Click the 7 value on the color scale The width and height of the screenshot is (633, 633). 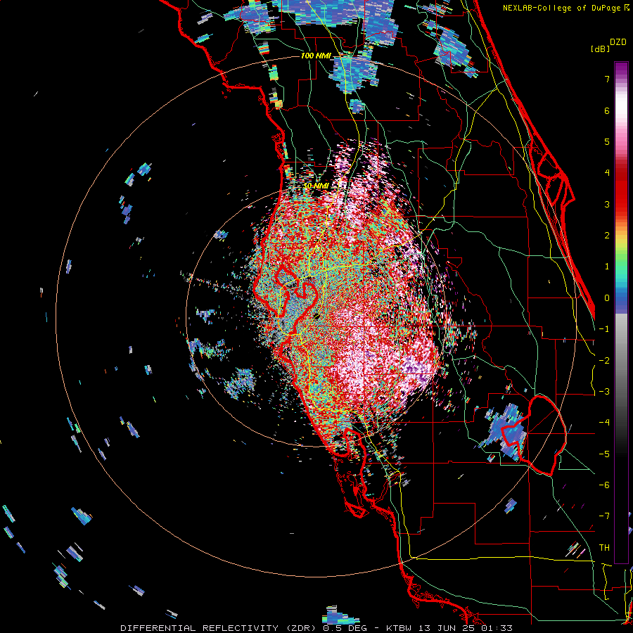(x=607, y=79)
